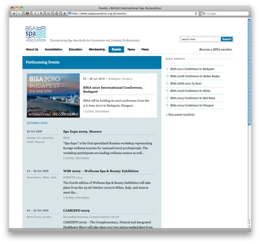Click 'Diversified Business Communications UK Ltd' text

coord(91,217)
